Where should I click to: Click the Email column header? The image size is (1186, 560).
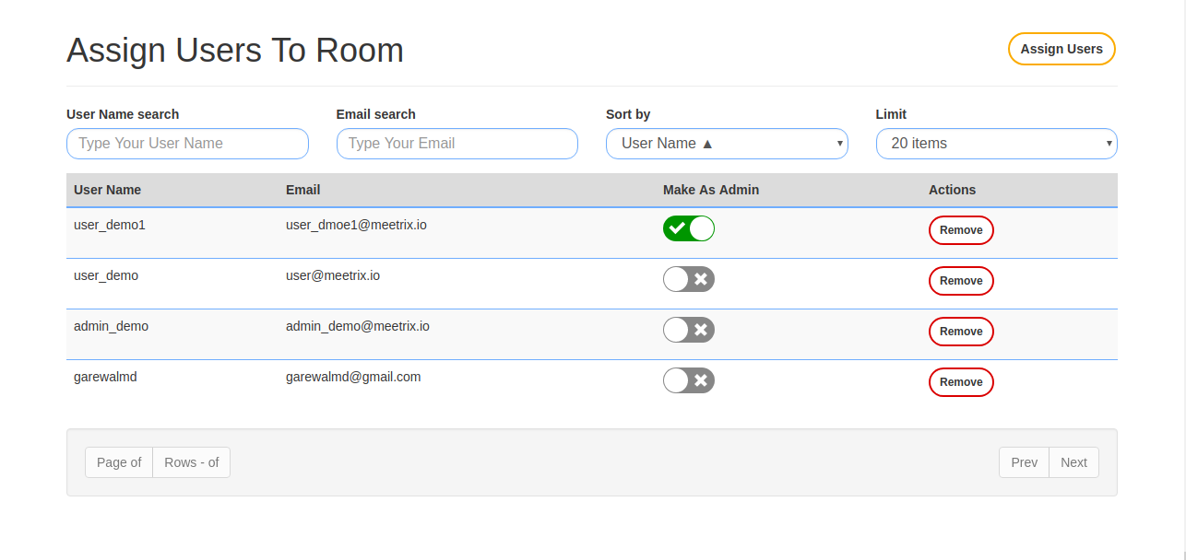(x=303, y=190)
